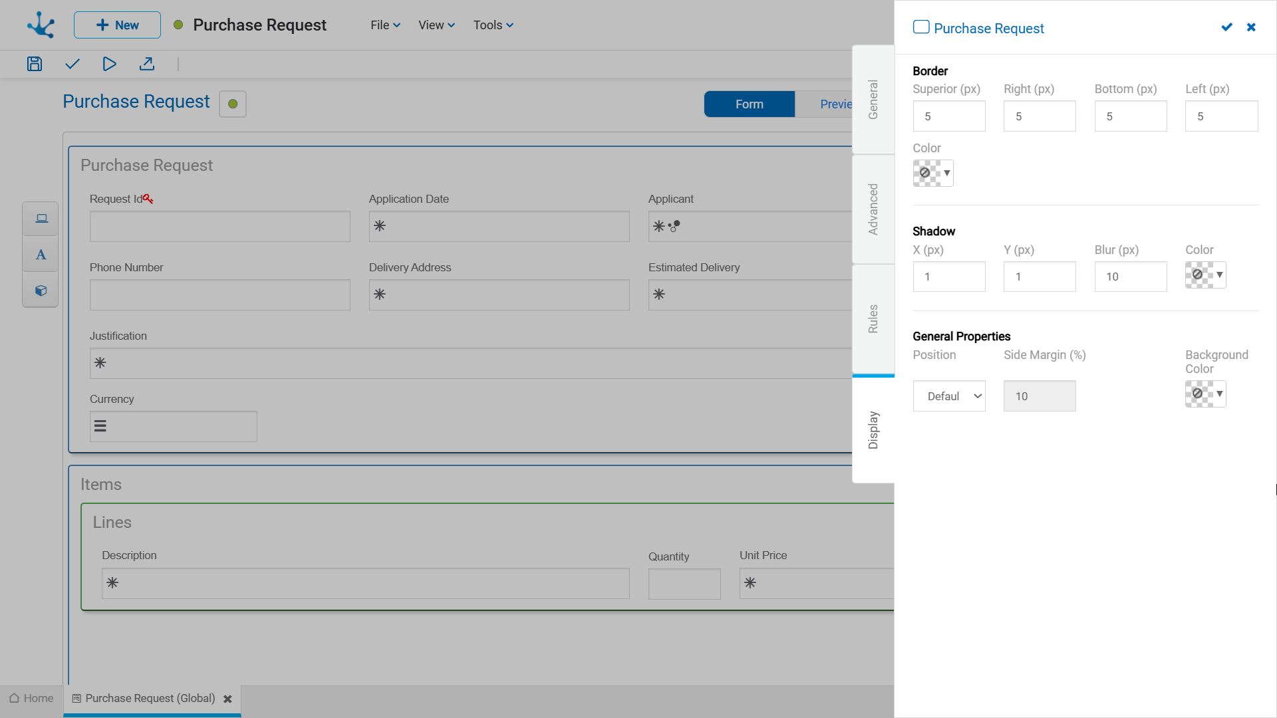
Task: Confirm panel changes with checkmark icon
Action: (1226, 27)
